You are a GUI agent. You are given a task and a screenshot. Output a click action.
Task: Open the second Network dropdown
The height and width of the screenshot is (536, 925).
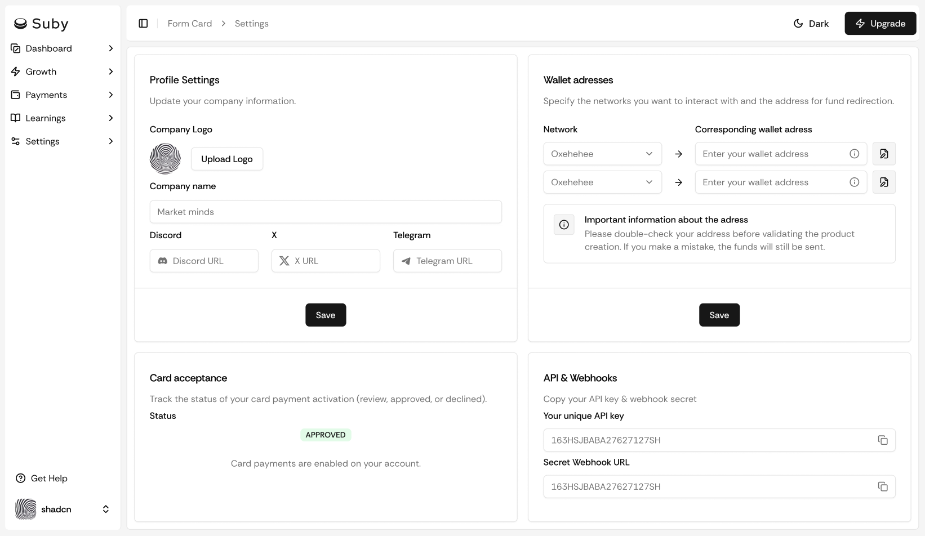[602, 182]
